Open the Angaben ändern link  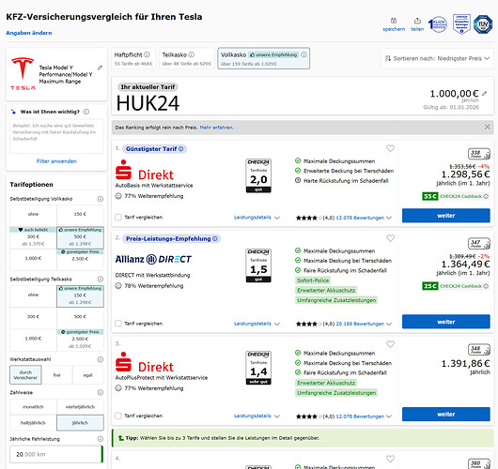[x=29, y=33]
